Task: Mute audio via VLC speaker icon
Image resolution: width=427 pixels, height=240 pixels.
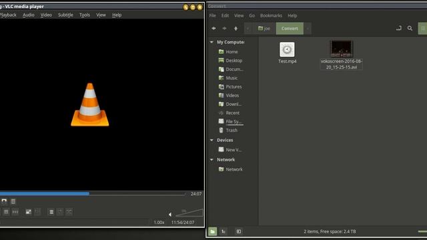Action: click(170, 215)
